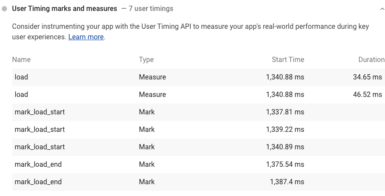Click the Name column header

(21, 60)
